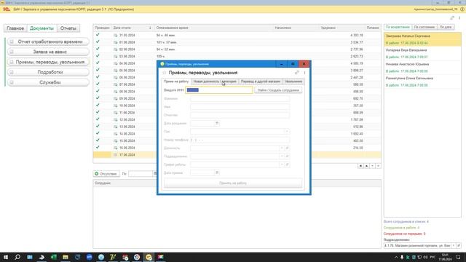This screenshot has width=466, height=262.
Task: Toggle the checkbox on Подработки item
Action: coord(12,72)
